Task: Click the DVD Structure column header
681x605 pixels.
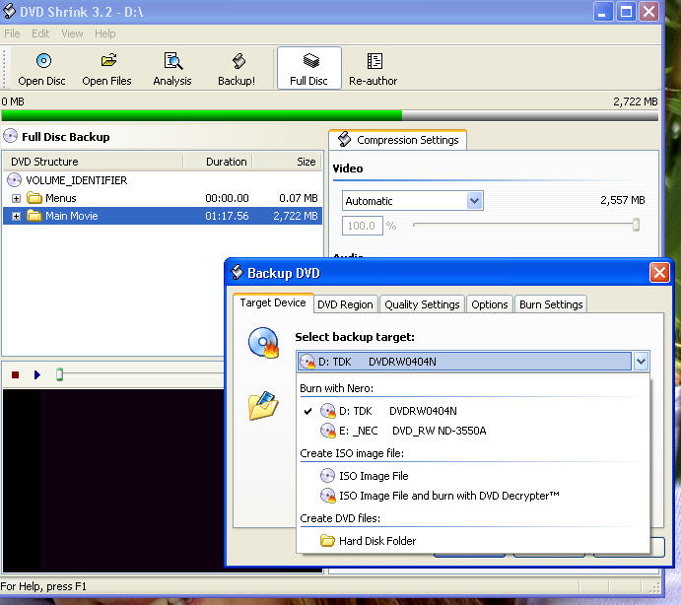Action: tap(93, 162)
